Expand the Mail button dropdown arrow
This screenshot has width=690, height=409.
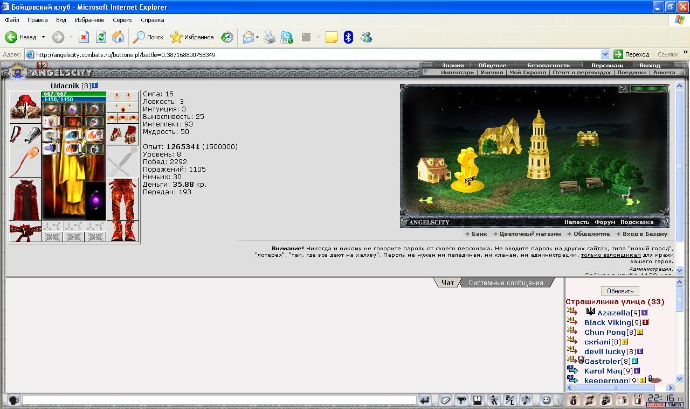pos(258,37)
